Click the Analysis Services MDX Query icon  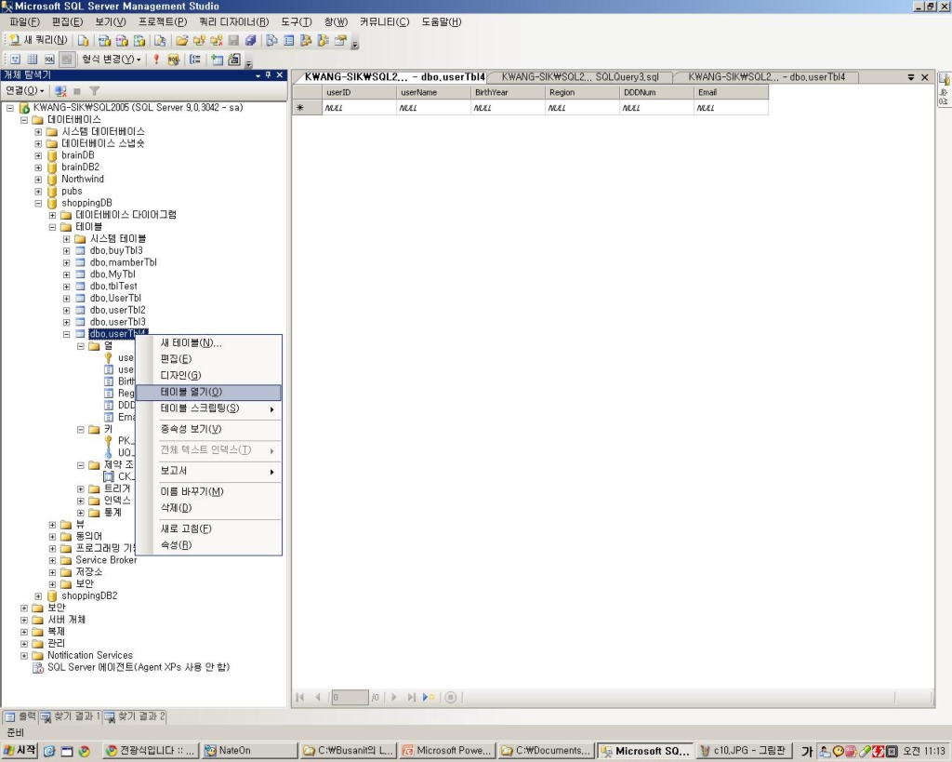tap(104, 41)
